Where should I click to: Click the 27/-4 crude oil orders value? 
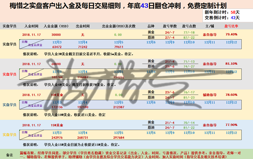point(170,37)
